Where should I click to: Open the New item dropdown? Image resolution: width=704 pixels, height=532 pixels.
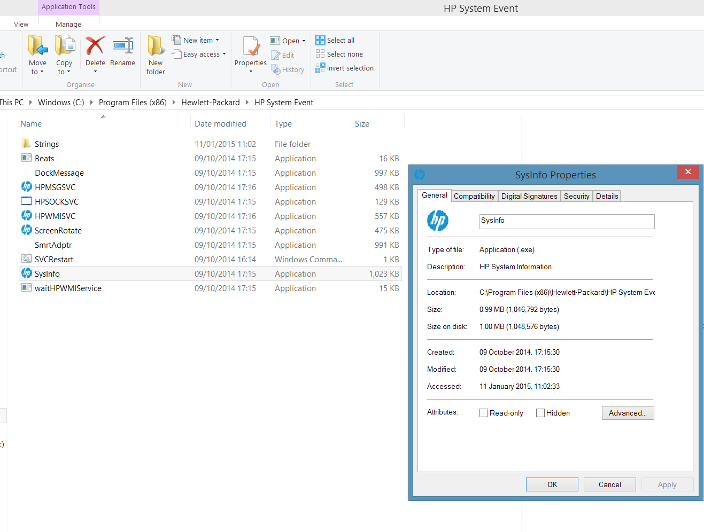[x=196, y=40]
